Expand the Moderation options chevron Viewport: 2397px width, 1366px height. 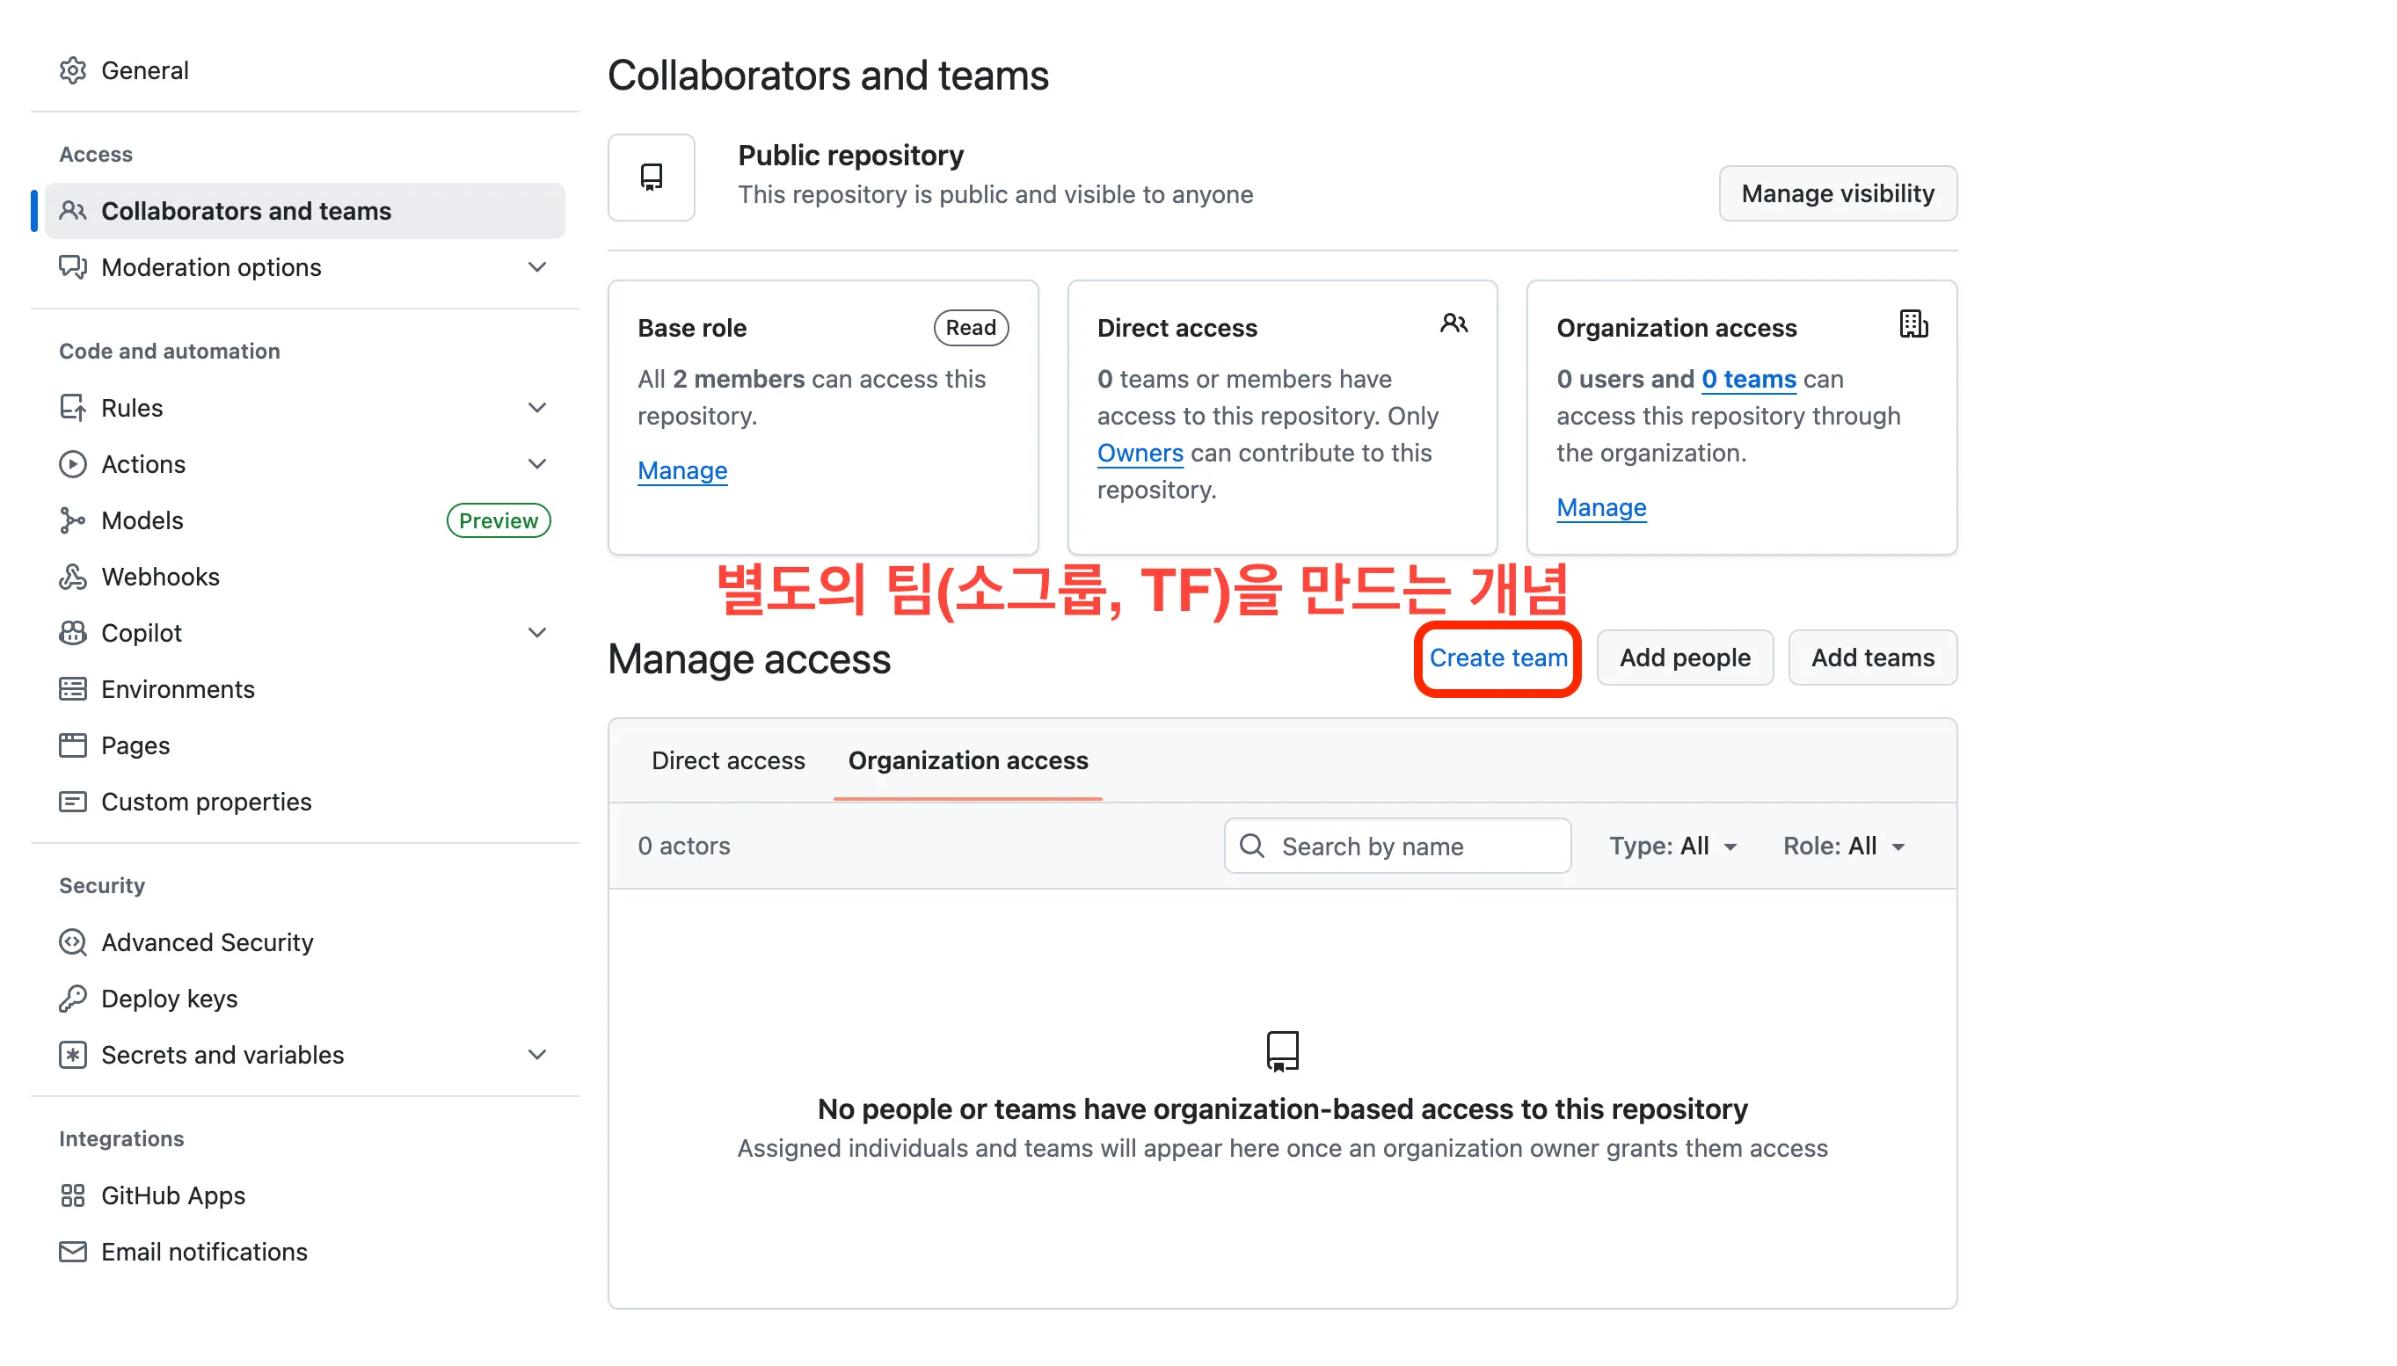coord(537,266)
